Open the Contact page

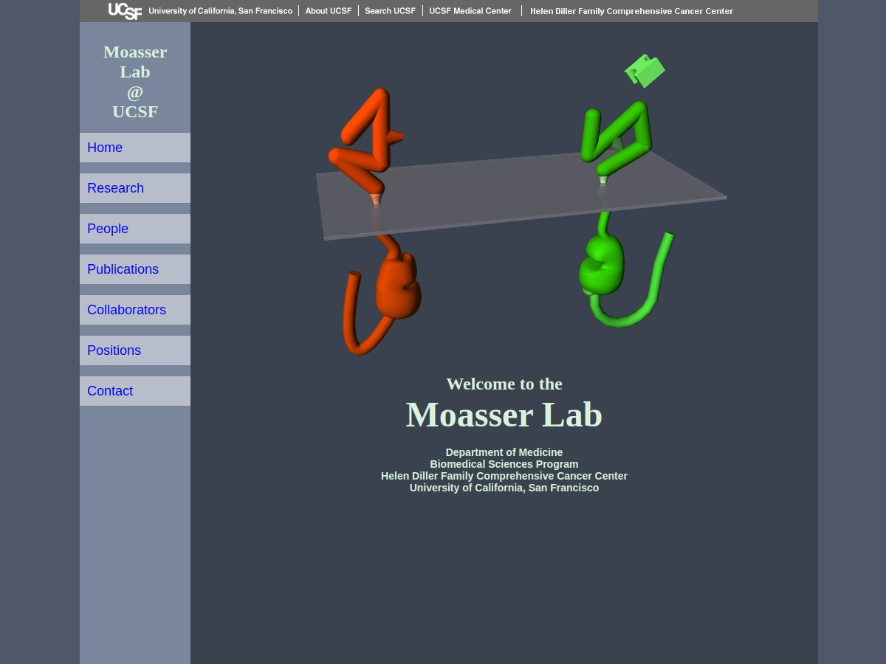point(135,391)
